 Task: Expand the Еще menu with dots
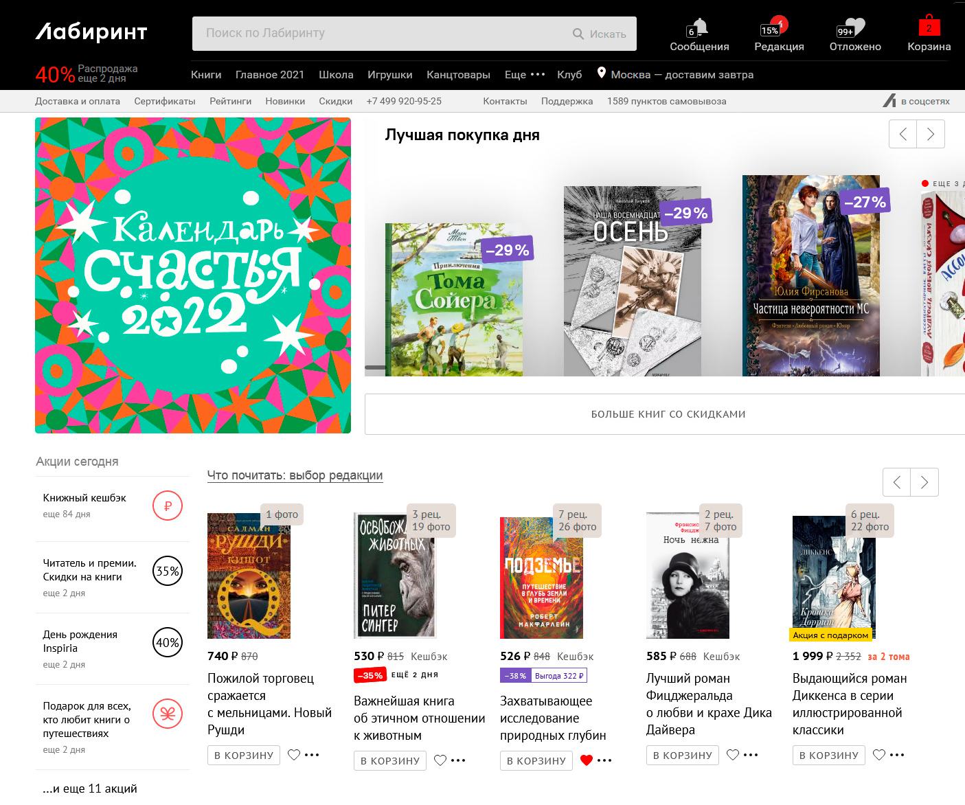[x=525, y=75]
